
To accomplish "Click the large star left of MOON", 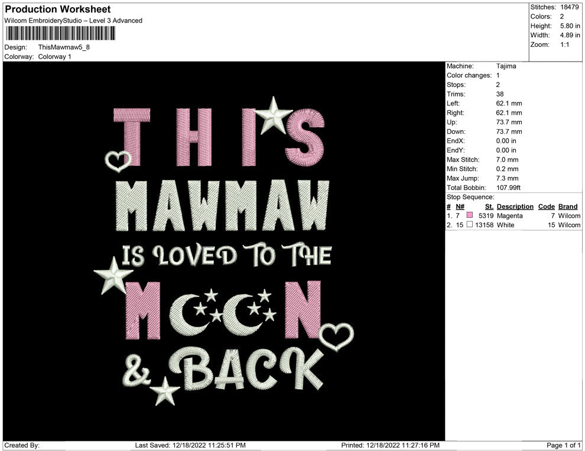I will click(113, 276).
